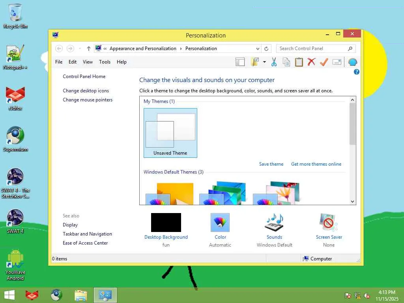The height and width of the screenshot is (303, 404).
Task: Click the email envelope toolbar icon
Action: click(x=337, y=62)
